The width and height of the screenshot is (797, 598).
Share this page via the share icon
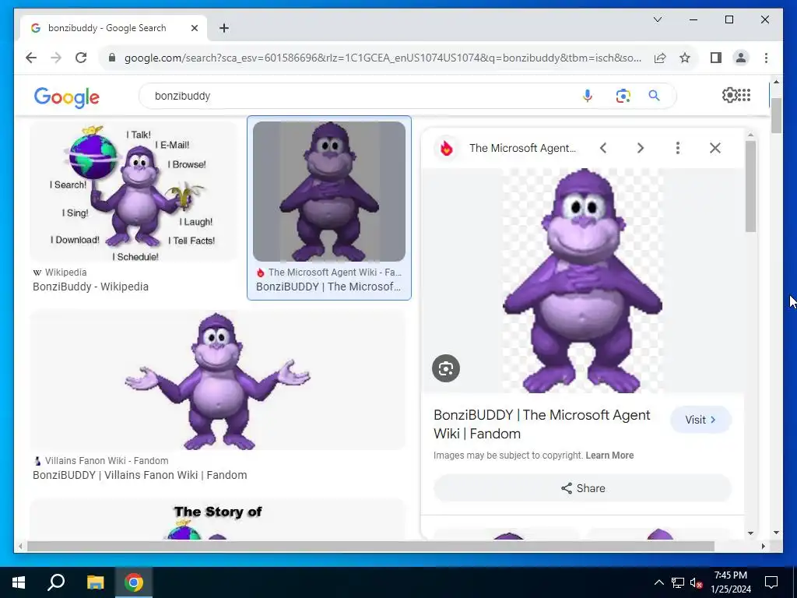660,58
